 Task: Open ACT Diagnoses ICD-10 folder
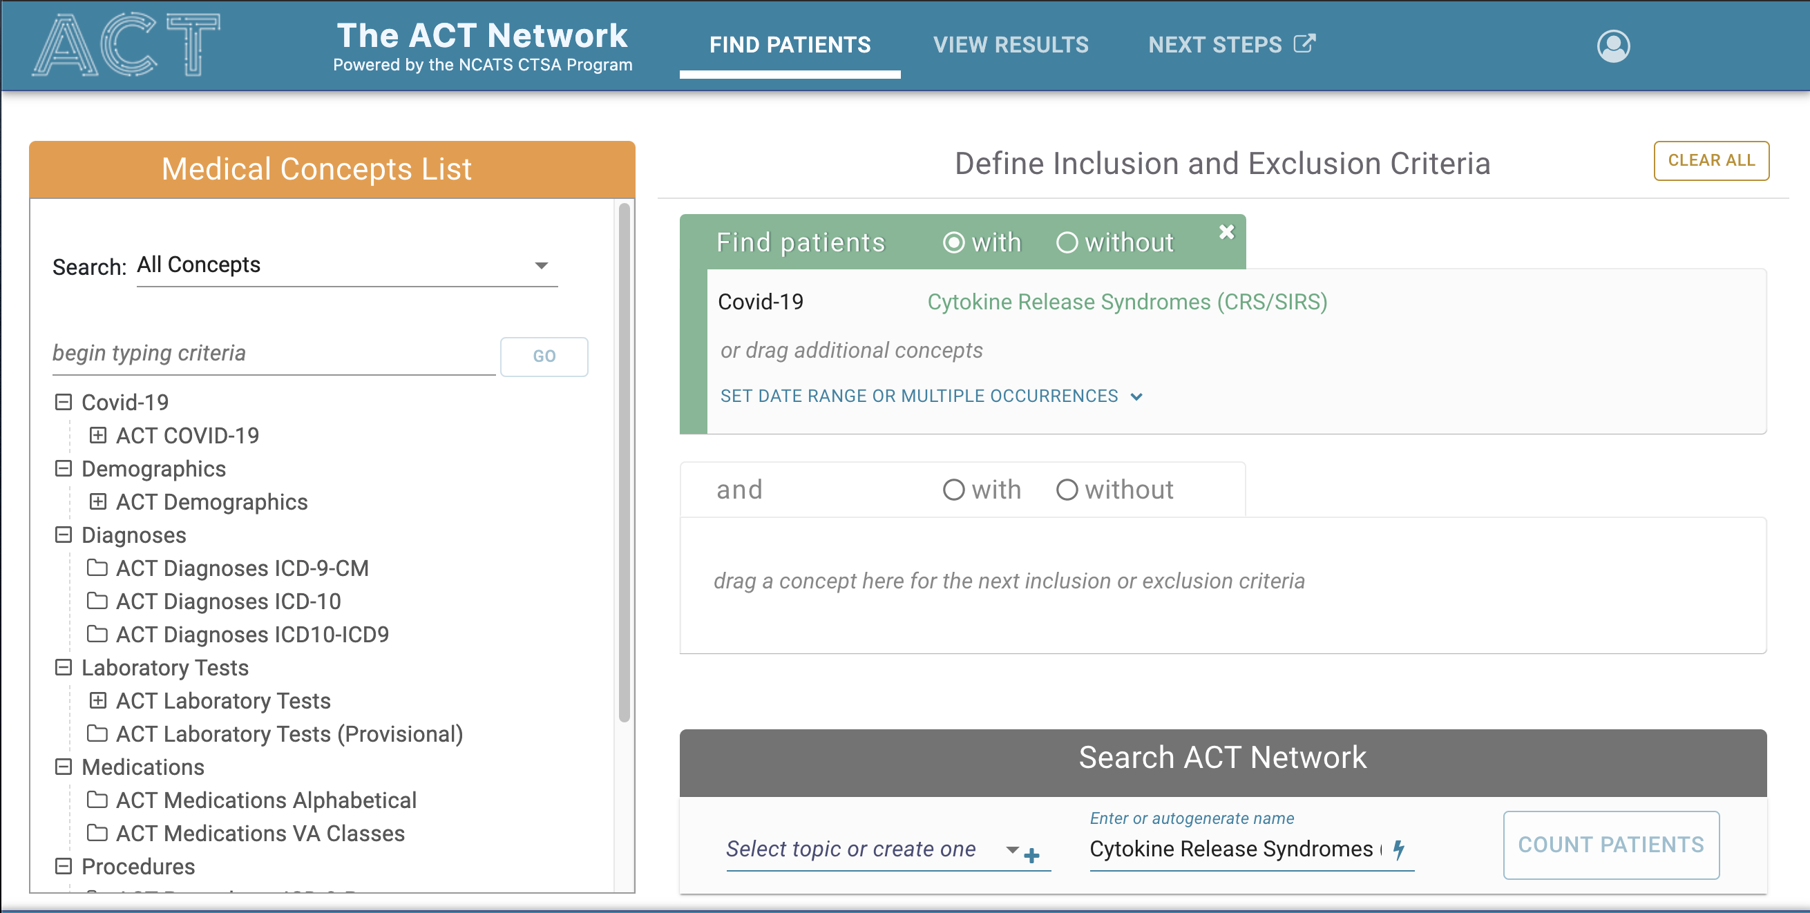[x=228, y=601]
